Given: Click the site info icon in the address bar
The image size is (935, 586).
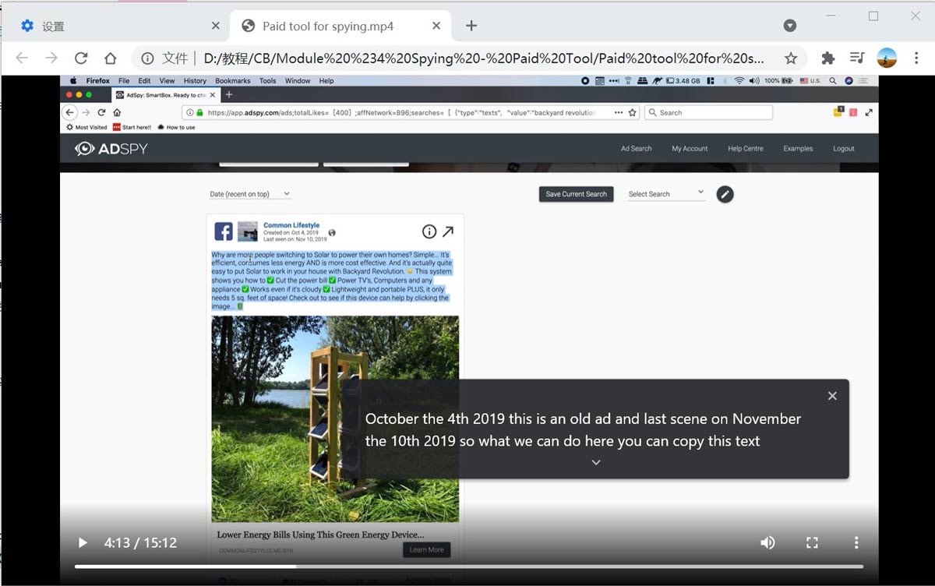Looking at the screenshot, I should click(147, 58).
